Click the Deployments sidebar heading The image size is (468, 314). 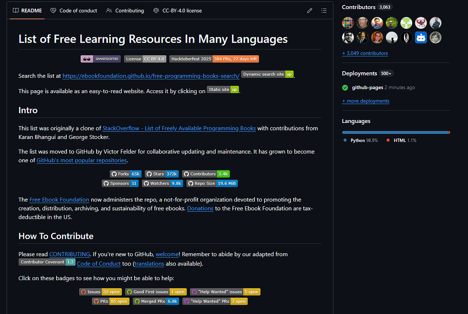[x=360, y=73]
